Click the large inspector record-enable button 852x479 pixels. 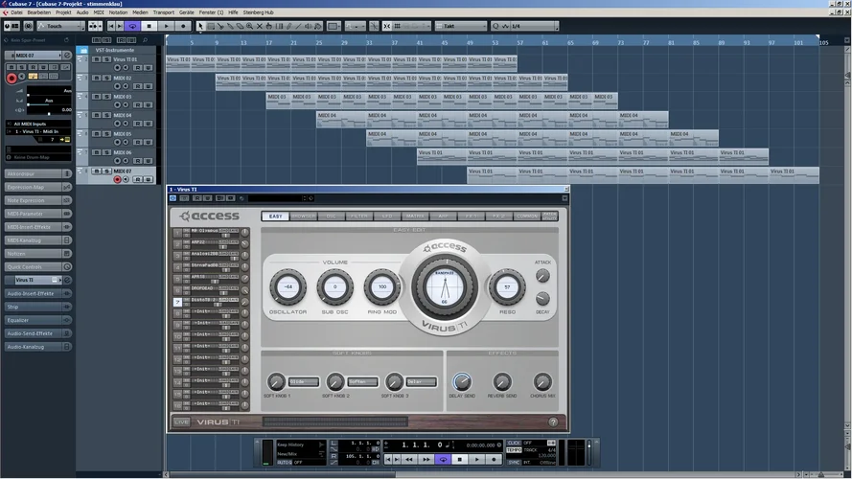click(x=11, y=79)
